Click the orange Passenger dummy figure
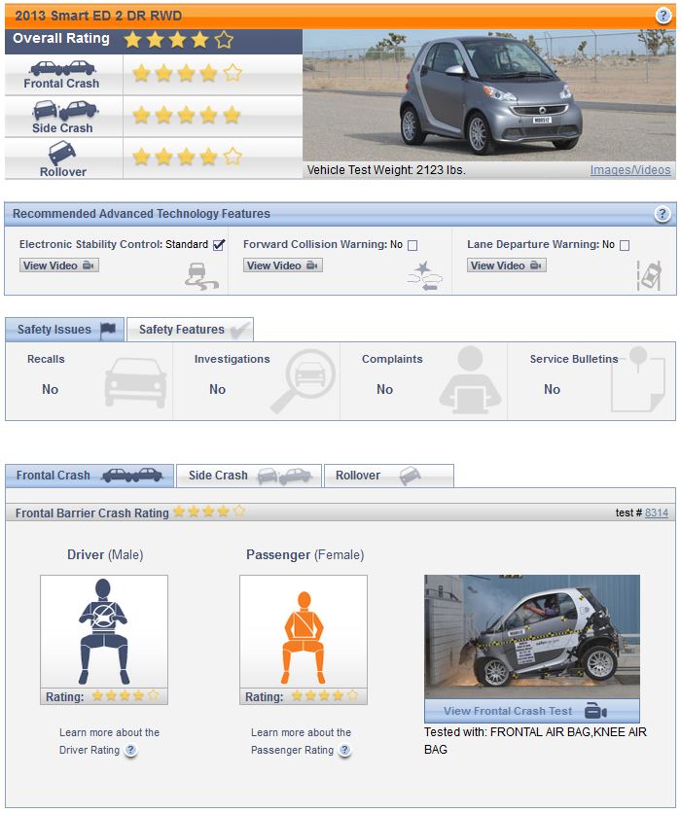 tap(304, 638)
